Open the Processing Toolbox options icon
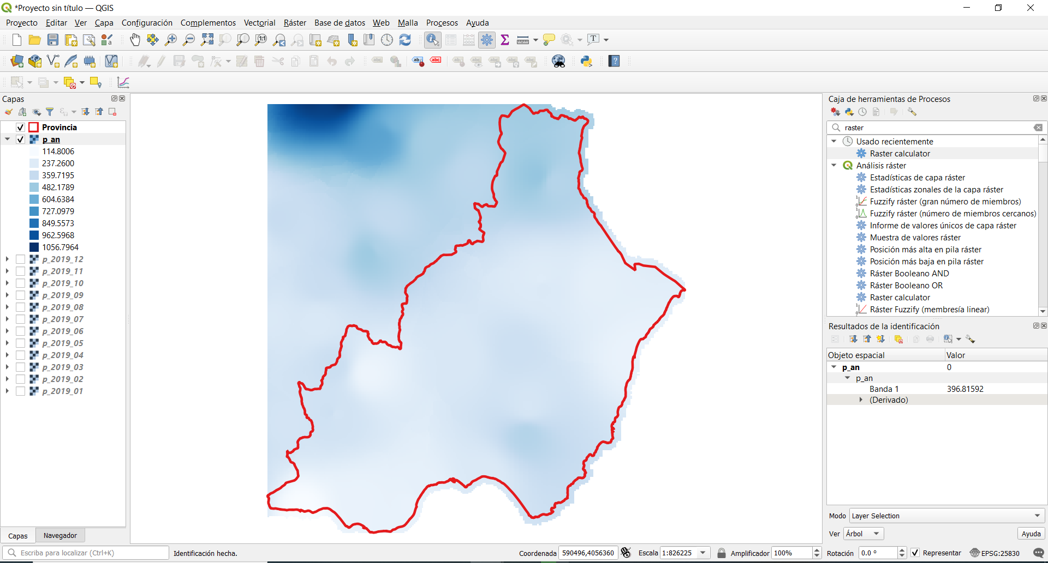The height and width of the screenshot is (563, 1048). coord(913,111)
